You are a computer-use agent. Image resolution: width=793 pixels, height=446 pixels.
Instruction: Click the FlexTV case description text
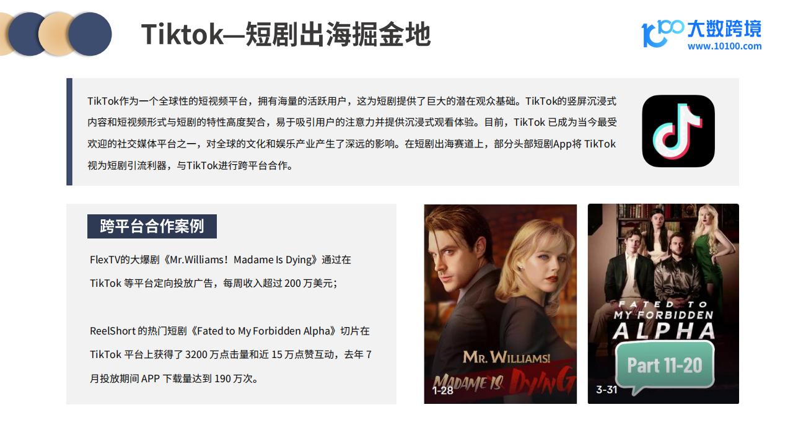pyautogui.click(x=221, y=271)
